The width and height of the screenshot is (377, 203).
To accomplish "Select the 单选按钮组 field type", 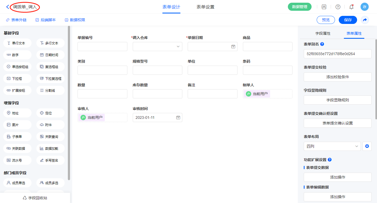I will pyautogui.click(x=18, y=67).
